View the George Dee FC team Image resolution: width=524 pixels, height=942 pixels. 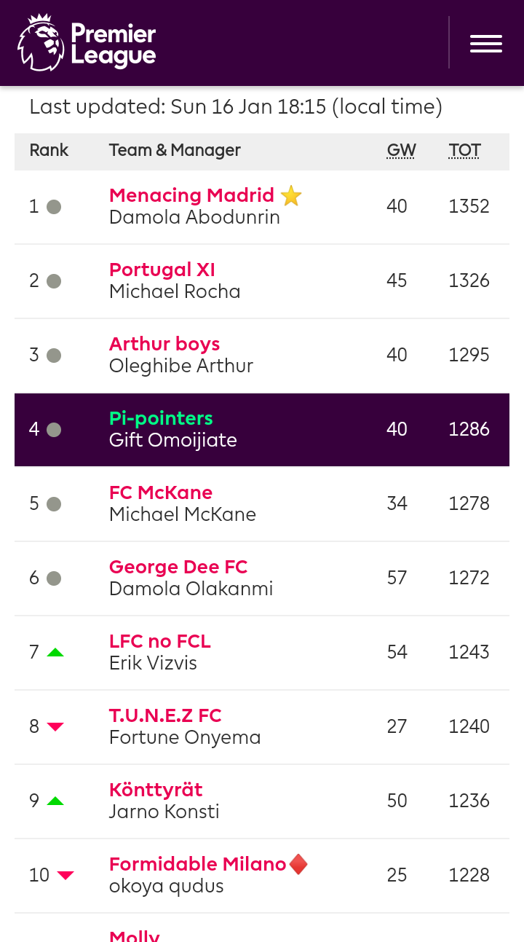pos(178,567)
